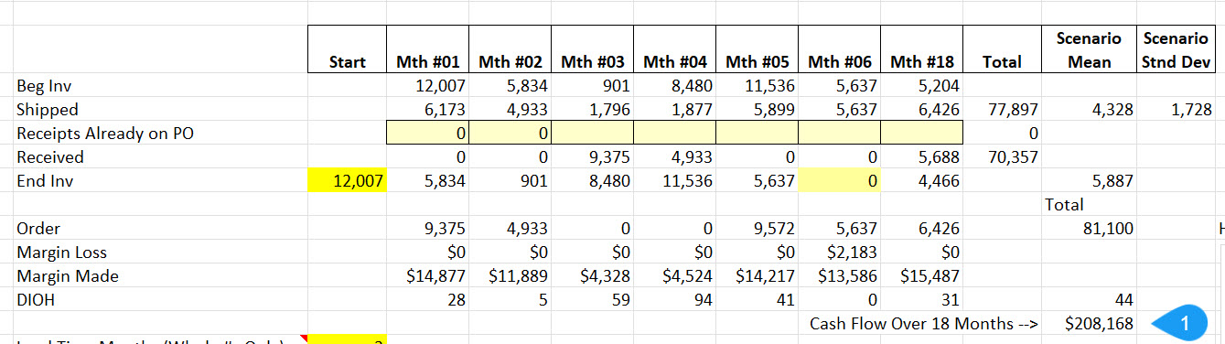Select Beg Inv Mth #18 value 5,204
This screenshot has height=344, width=1225.
coord(921,86)
